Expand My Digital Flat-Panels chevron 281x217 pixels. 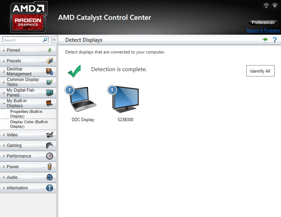4,93
